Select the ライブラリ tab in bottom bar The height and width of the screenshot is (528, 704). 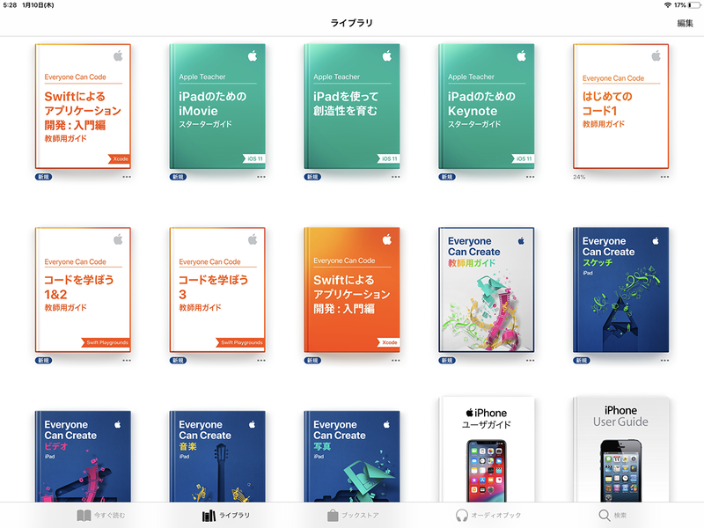pos(226,515)
